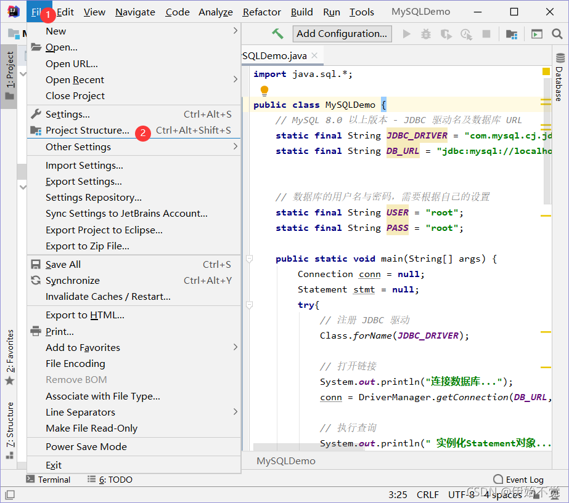This screenshot has height=503, width=569.
Task: Click the run anything window icon
Action: (x=537, y=34)
